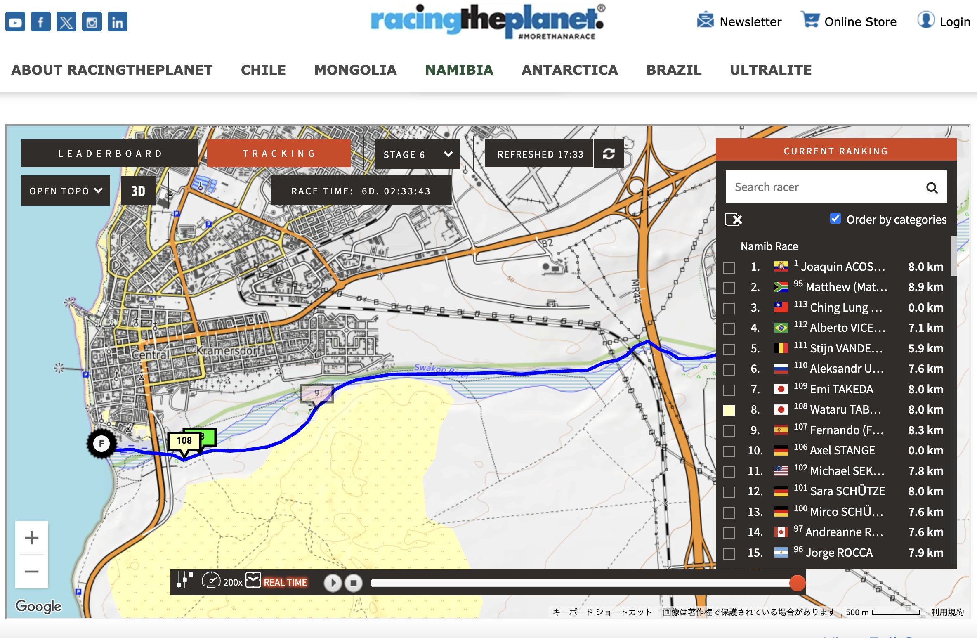
Task: Open the Namibia menu
Action: (459, 70)
